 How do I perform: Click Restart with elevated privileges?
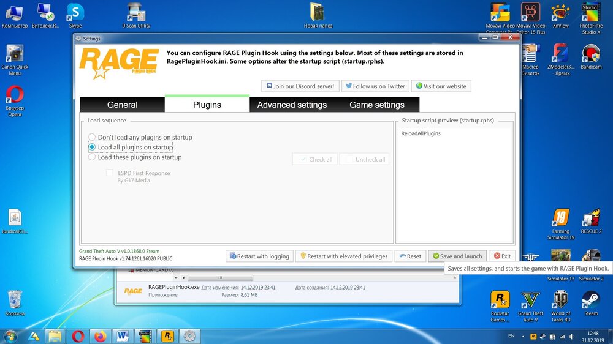[x=344, y=256]
